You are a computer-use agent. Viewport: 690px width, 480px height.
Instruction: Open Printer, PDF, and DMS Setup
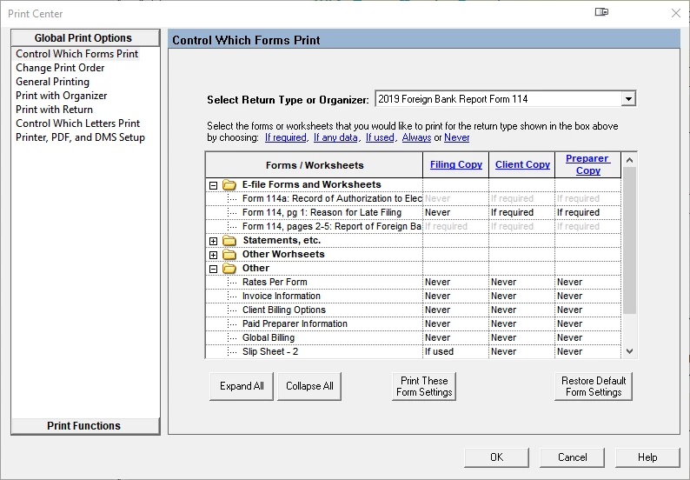pyautogui.click(x=80, y=137)
